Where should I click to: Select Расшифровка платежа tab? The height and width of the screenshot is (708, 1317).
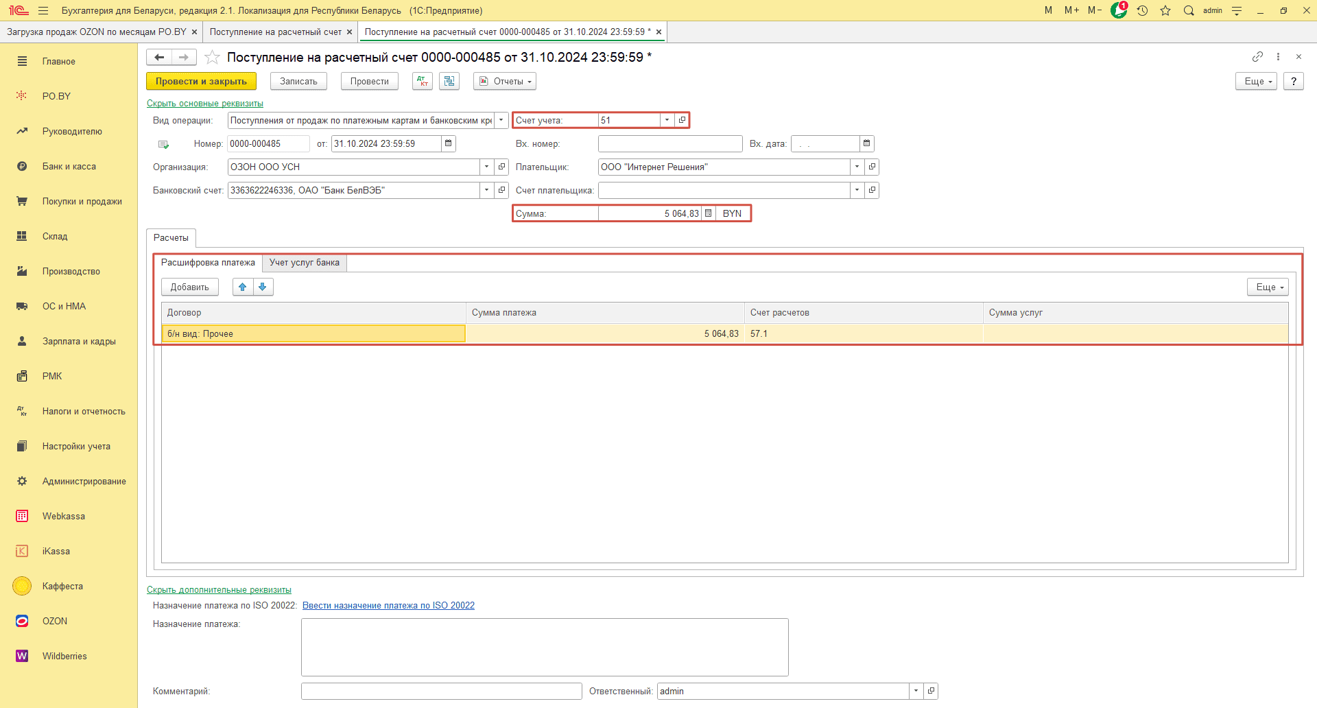208,263
